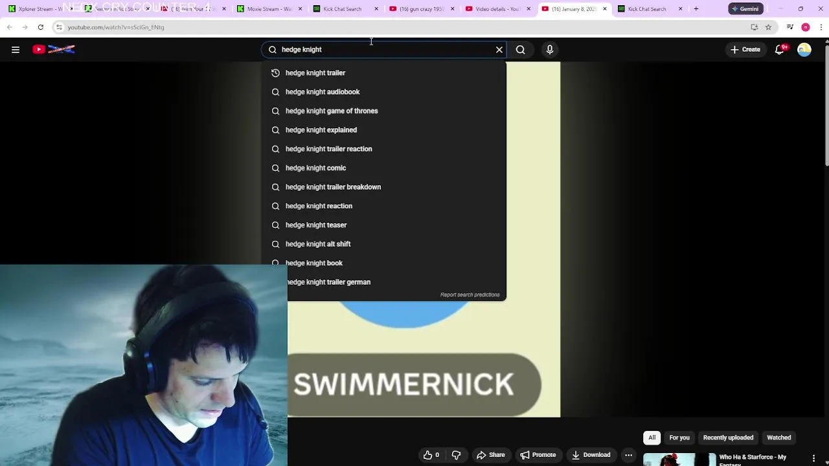Close the January 8 YouTube tab
Viewport: 829px width, 466px height.
pyautogui.click(x=605, y=9)
